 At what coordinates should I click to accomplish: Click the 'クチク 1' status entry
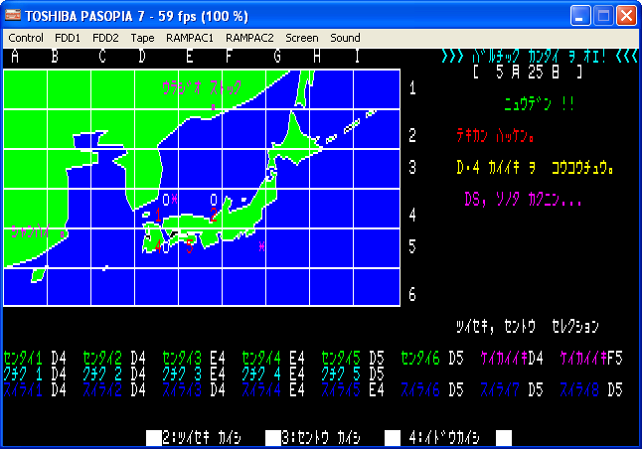[x=35, y=374]
